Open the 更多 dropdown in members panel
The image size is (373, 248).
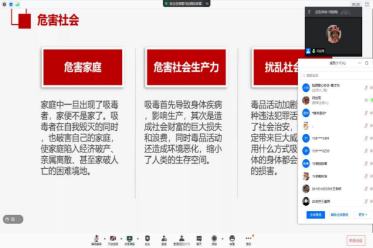coord(362,215)
